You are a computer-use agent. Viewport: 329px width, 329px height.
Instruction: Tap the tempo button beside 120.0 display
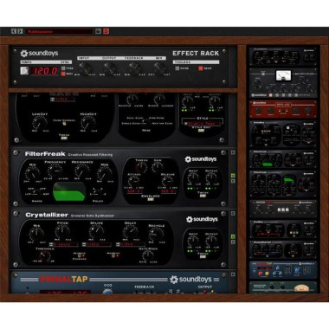pyautogui.click(x=24, y=70)
